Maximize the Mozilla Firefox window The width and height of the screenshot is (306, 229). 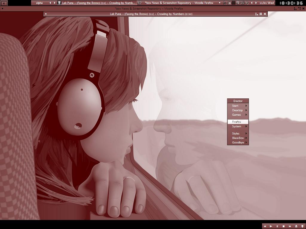299,9
